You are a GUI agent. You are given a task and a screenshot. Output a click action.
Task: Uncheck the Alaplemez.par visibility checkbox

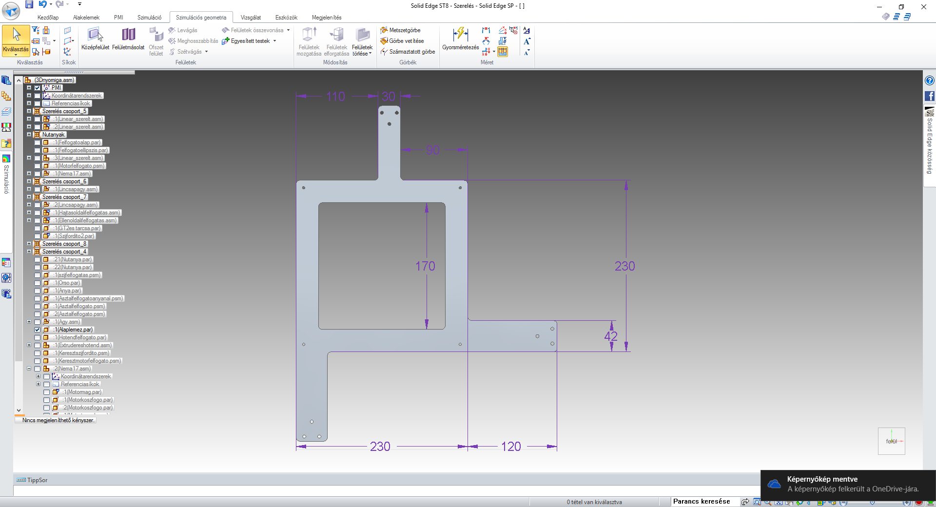38,330
